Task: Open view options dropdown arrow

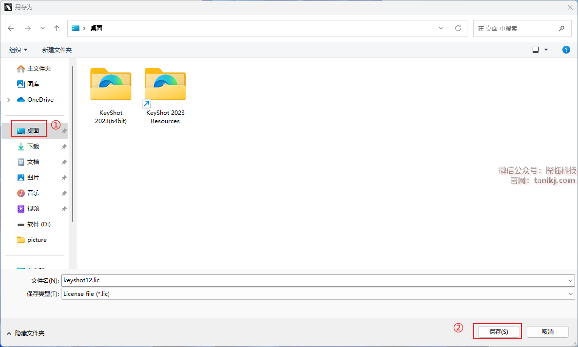Action: pos(546,50)
